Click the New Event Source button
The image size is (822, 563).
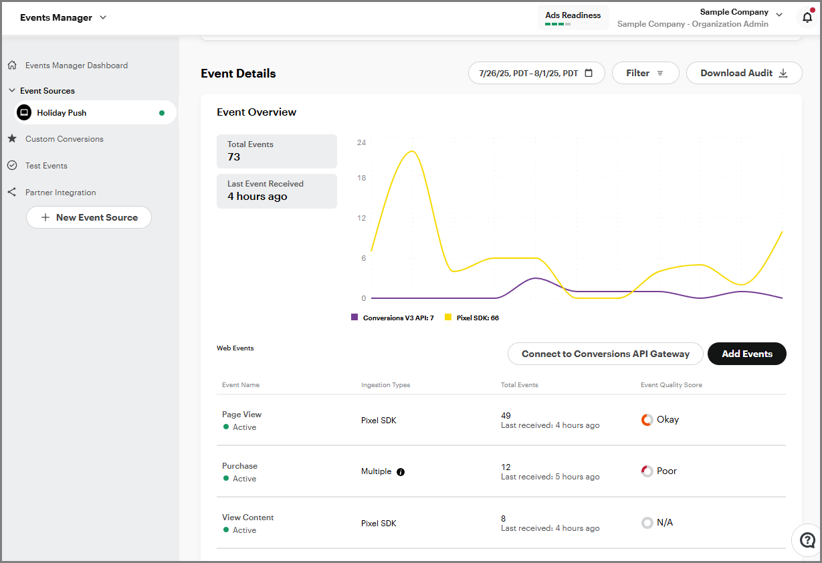[x=89, y=217]
